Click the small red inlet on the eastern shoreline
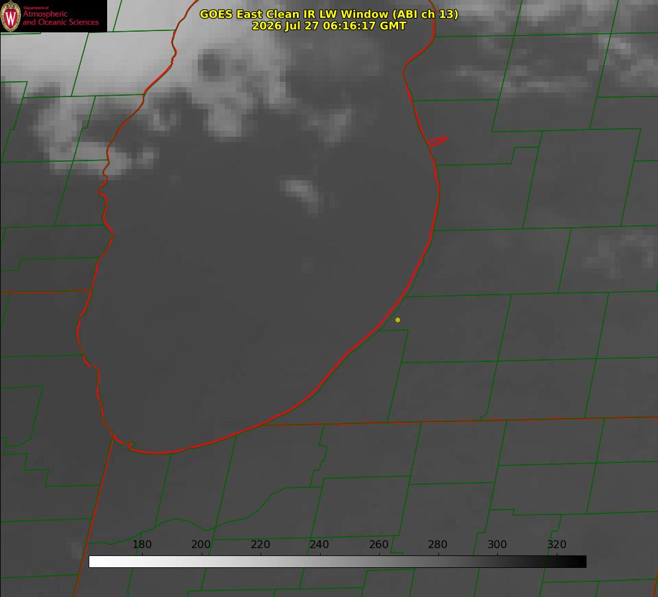658x597 pixels. click(436, 141)
